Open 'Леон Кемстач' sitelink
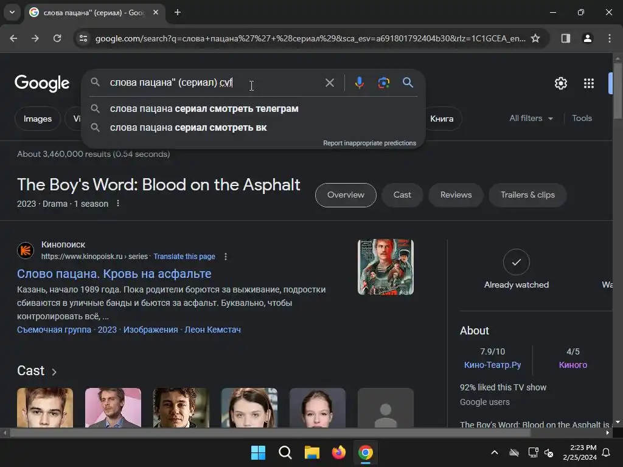623x467 pixels. [x=212, y=330]
